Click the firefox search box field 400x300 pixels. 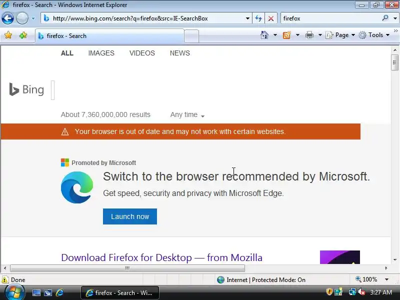330,18
